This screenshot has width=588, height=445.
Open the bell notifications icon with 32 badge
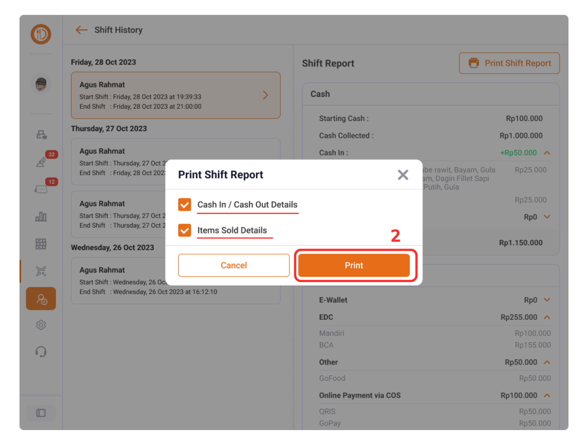point(41,161)
